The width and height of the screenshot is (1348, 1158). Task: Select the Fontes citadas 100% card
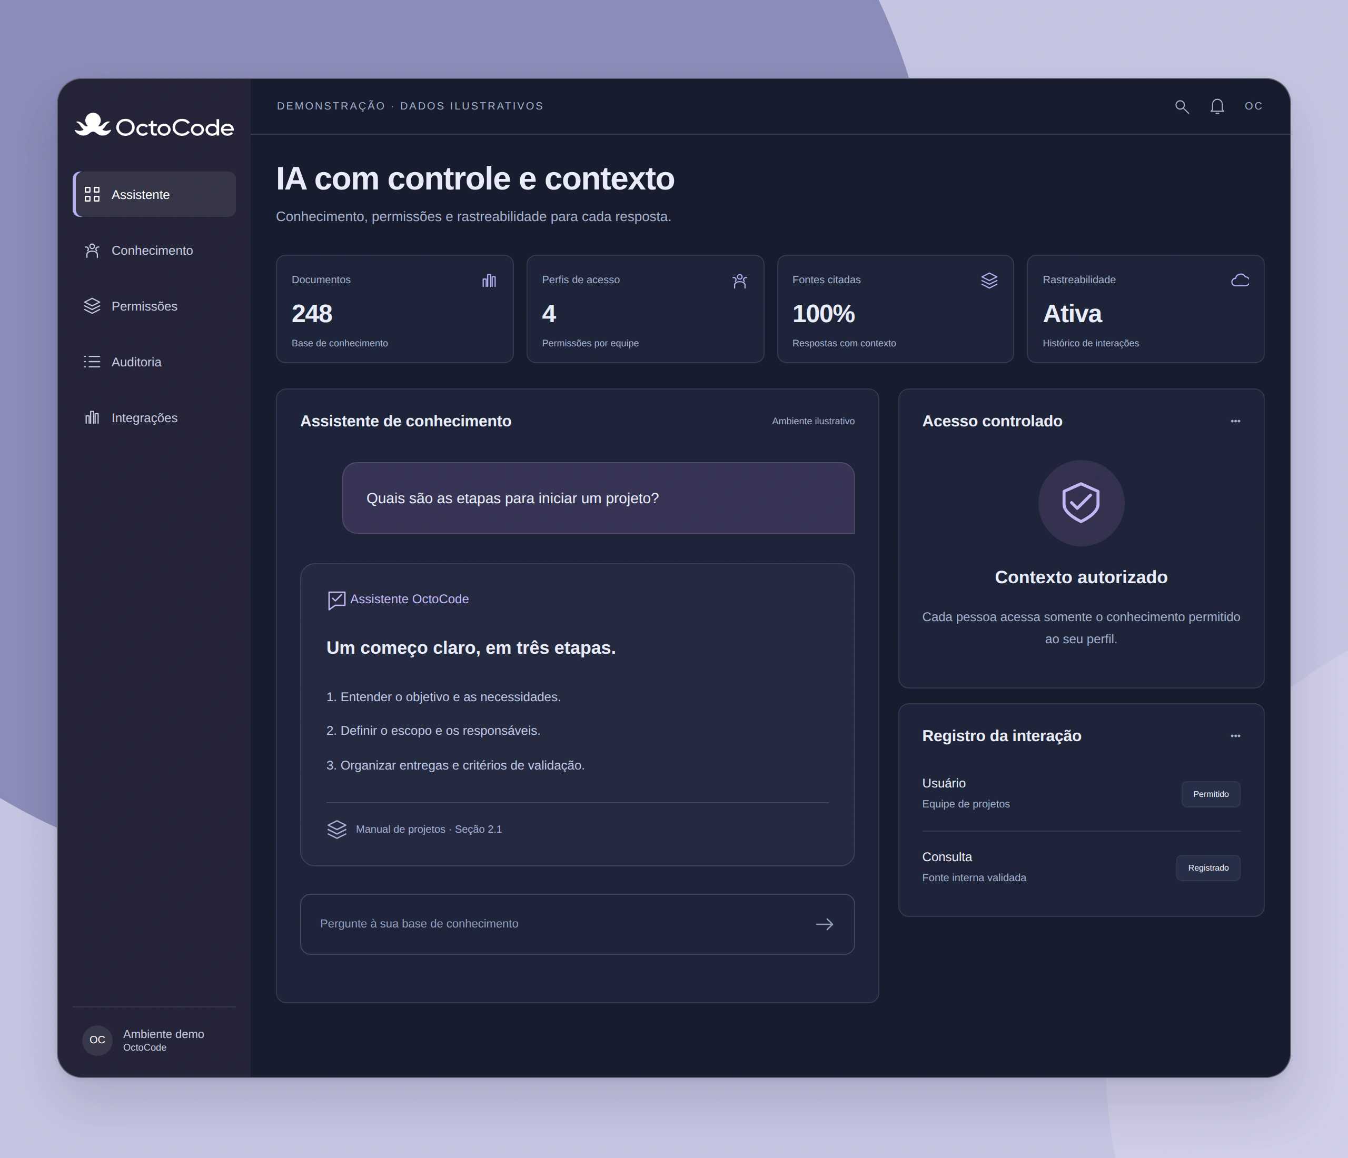[x=895, y=309]
